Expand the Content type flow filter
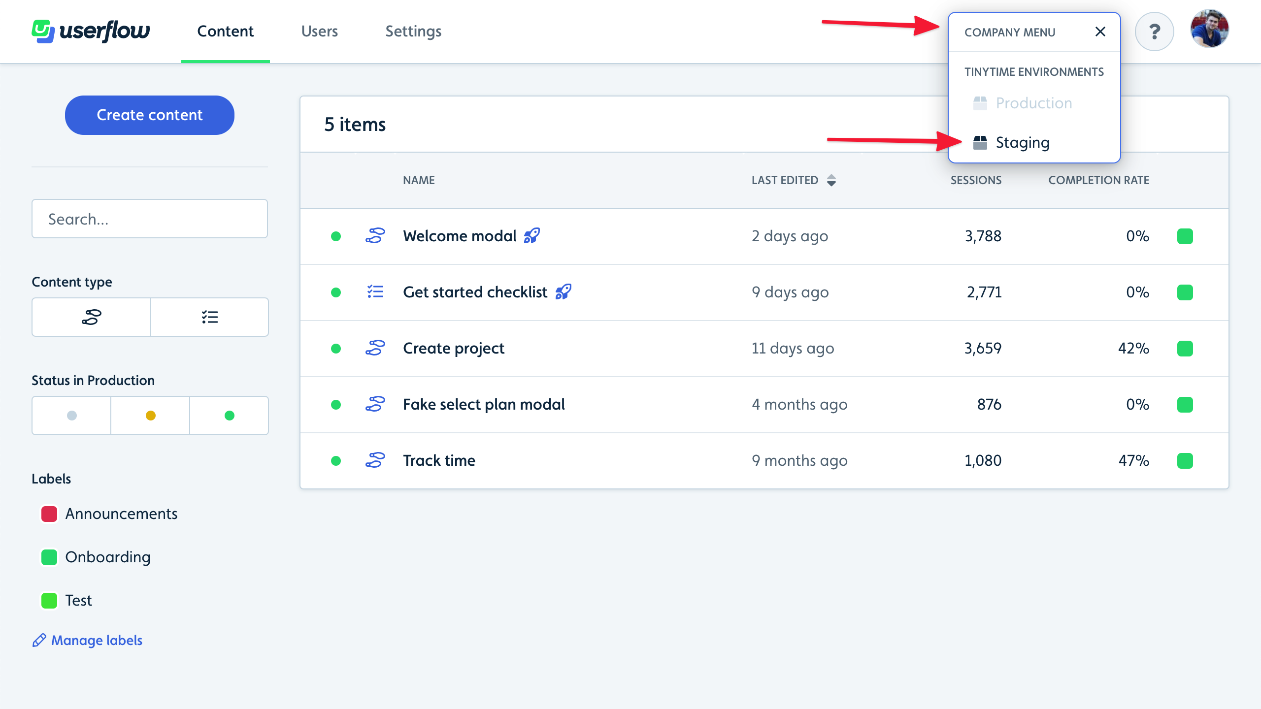 (91, 317)
